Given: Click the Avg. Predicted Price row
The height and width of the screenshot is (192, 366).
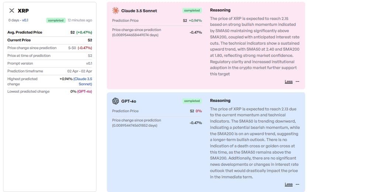Looking at the screenshot, I should pyautogui.click(x=50, y=32).
